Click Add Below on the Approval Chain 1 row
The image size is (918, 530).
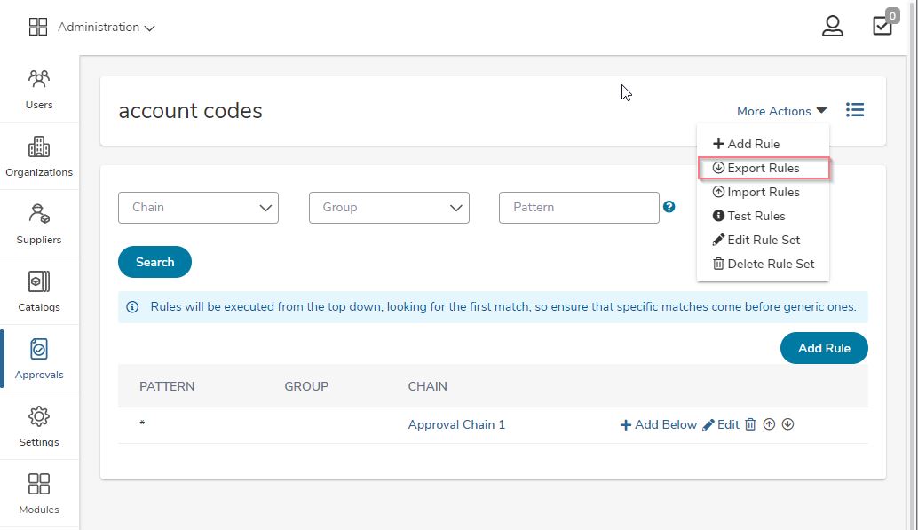pos(658,424)
